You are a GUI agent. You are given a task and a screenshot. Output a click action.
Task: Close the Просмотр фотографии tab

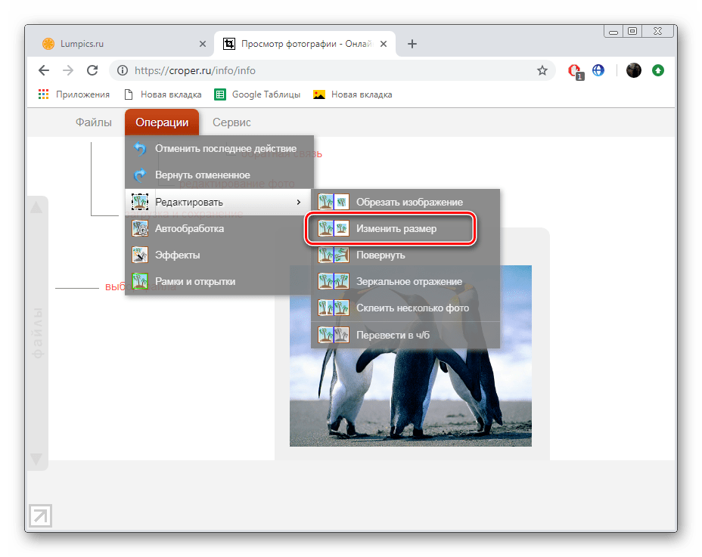click(384, 44)
